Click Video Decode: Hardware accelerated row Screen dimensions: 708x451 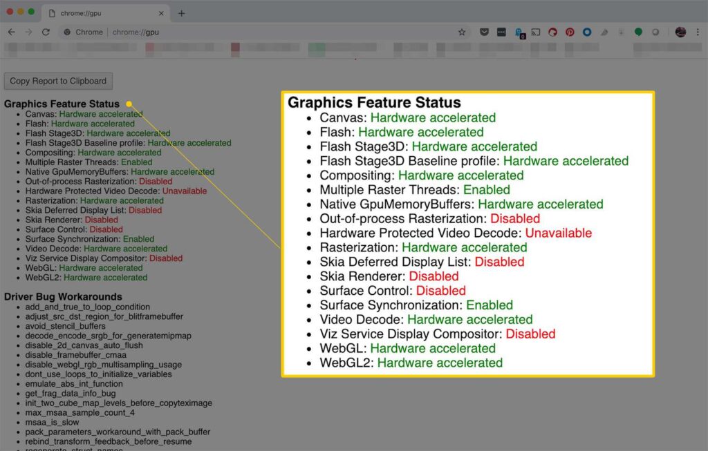click(x=96, y=249)
